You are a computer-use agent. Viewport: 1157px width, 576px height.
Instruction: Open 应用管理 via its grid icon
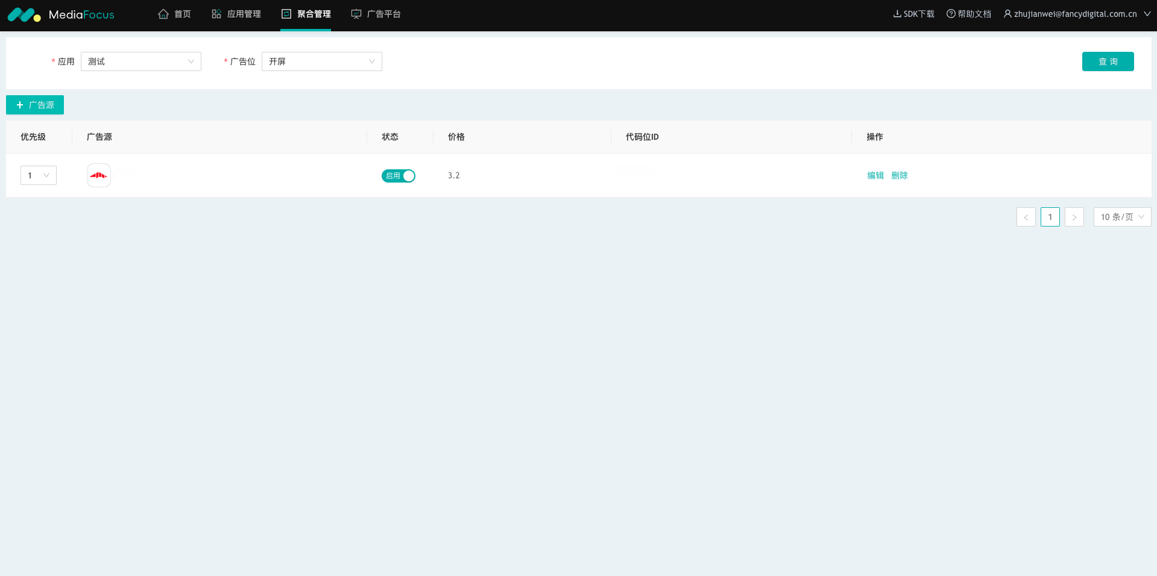(216, 14)
